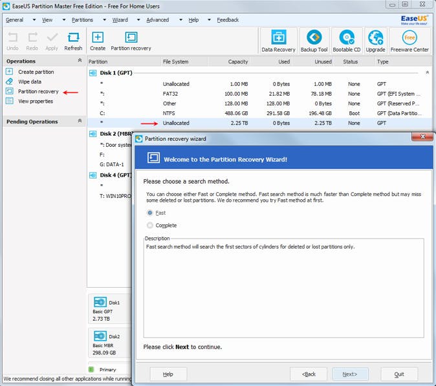Open the Wizard menu
This screenshot has height=386, width=436.
pyautogui.click(x=120, y=20)
